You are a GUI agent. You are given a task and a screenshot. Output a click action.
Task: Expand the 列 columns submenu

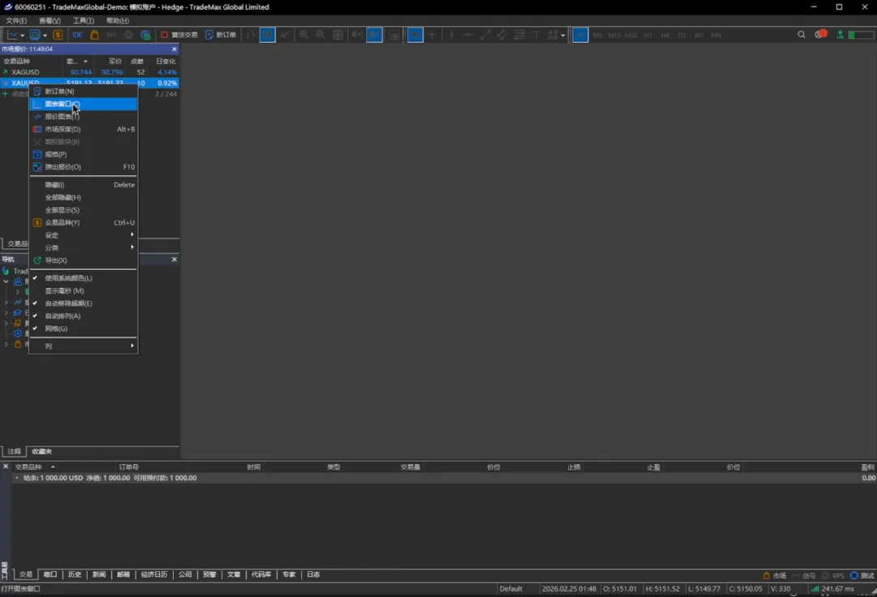132,346
